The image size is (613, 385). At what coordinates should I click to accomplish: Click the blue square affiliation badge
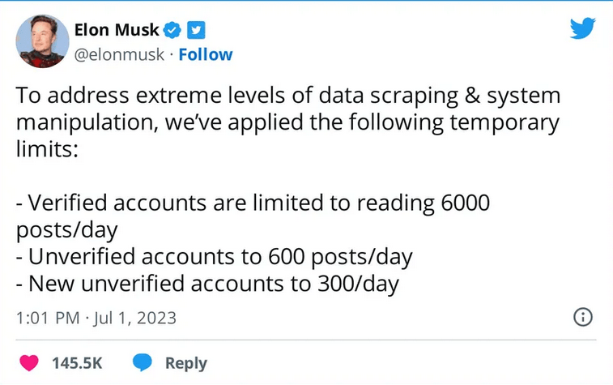click(196, 30)
